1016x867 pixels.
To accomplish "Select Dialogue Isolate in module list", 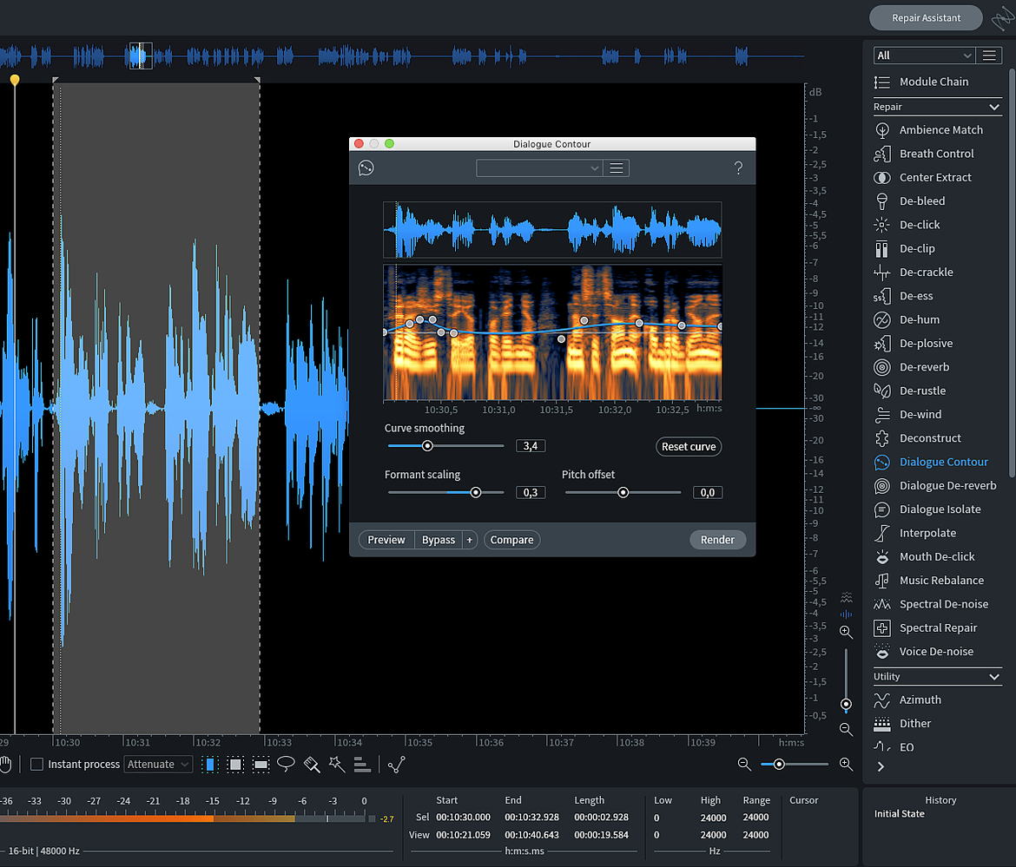I will [x=927, y=509].
